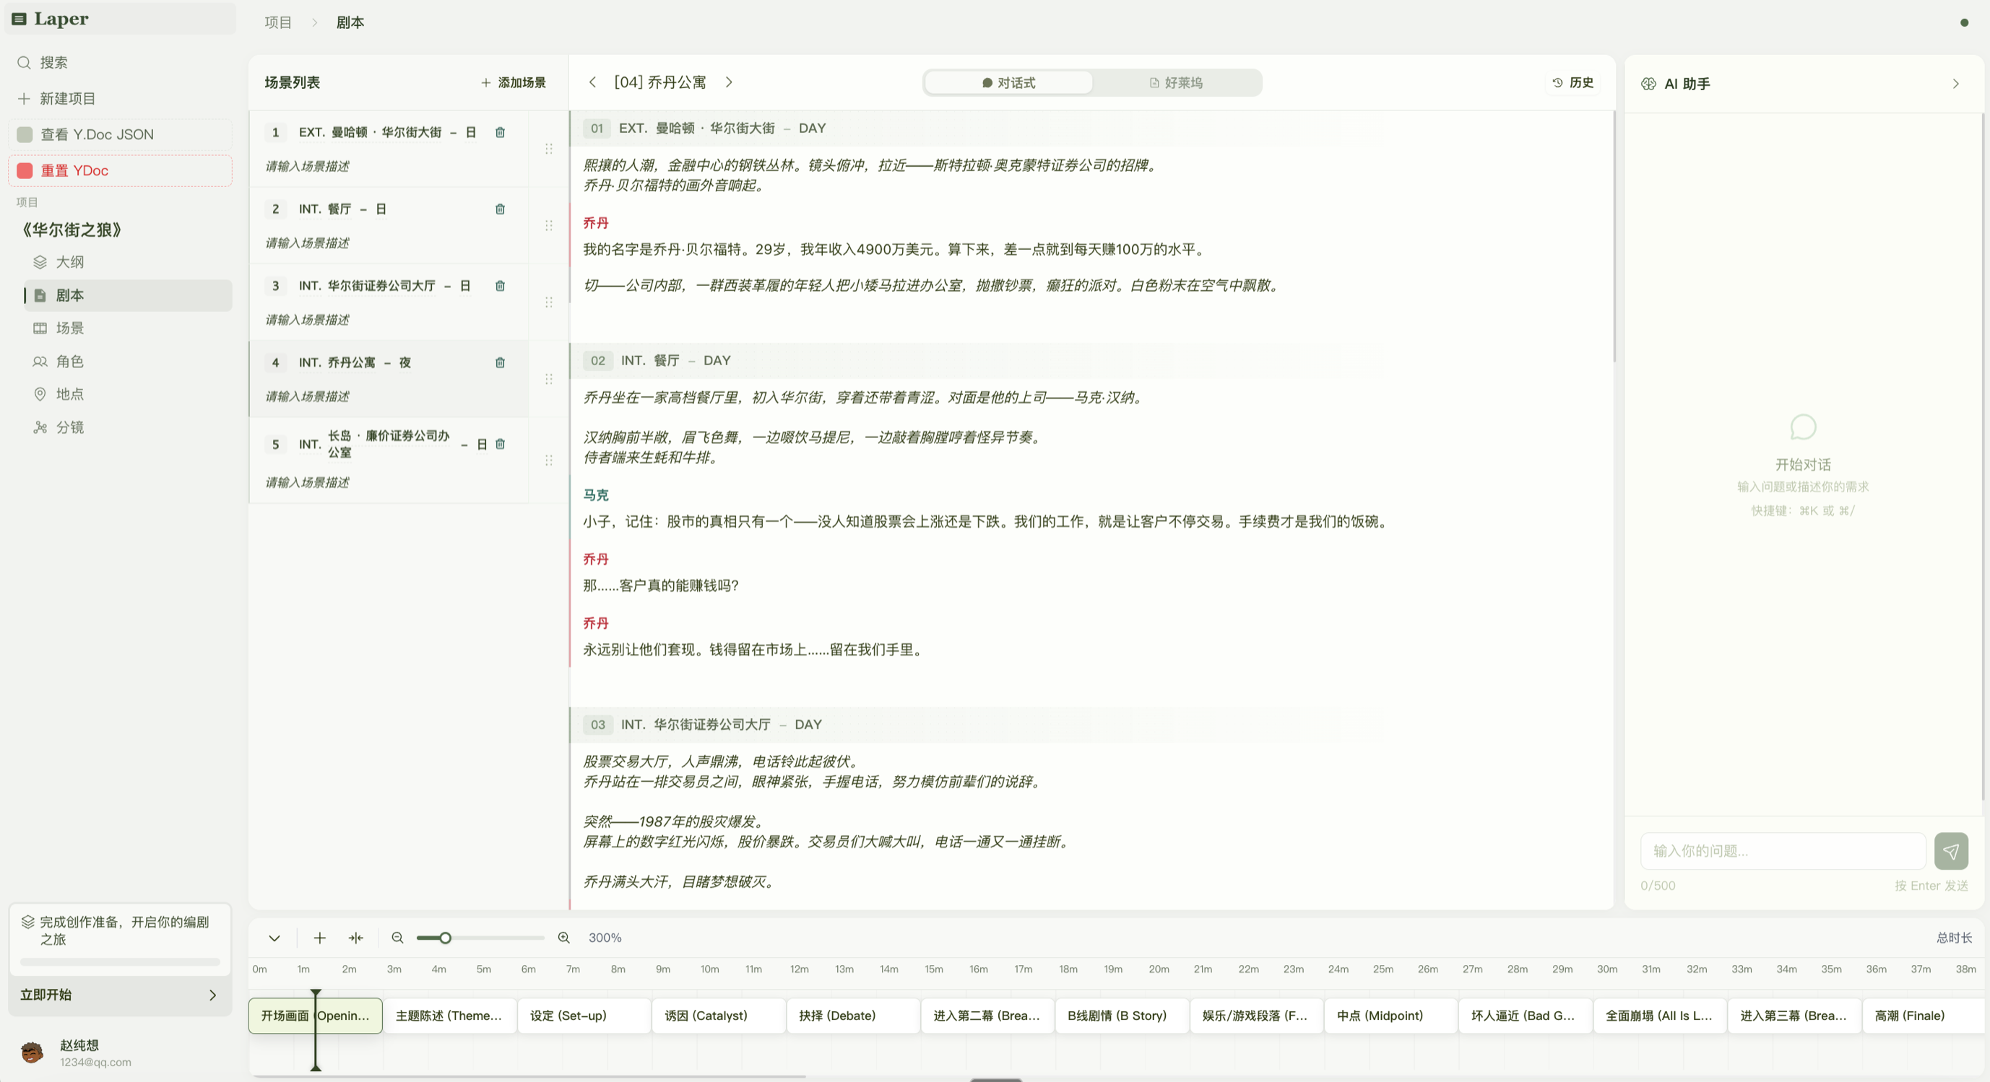Image resolution: width=1990 pixels, height=1082 pixels.
Task: Click the timeline zoom in magnifier
Action: coord(564,938)
